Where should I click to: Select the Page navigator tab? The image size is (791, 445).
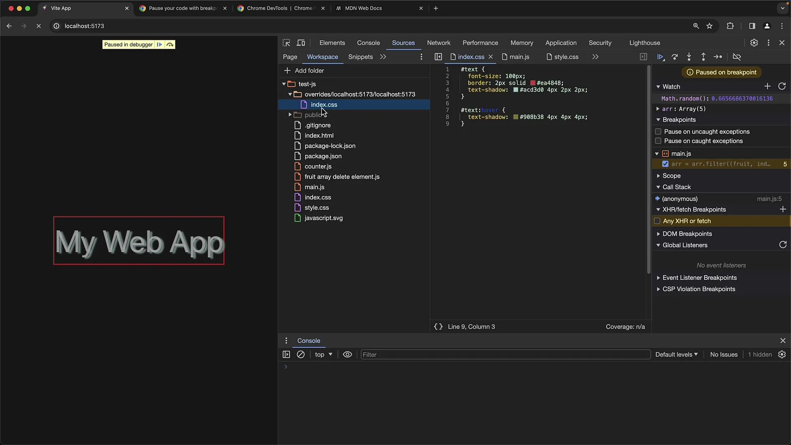[290, 57]
